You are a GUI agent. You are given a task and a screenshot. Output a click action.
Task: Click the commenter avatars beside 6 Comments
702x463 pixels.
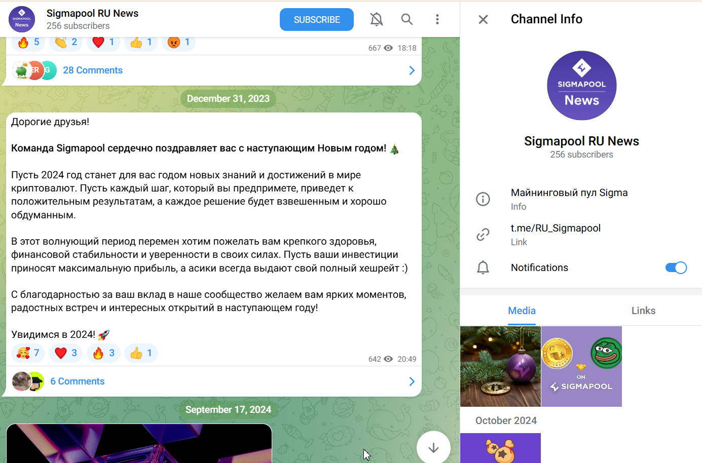click(28, 381)
